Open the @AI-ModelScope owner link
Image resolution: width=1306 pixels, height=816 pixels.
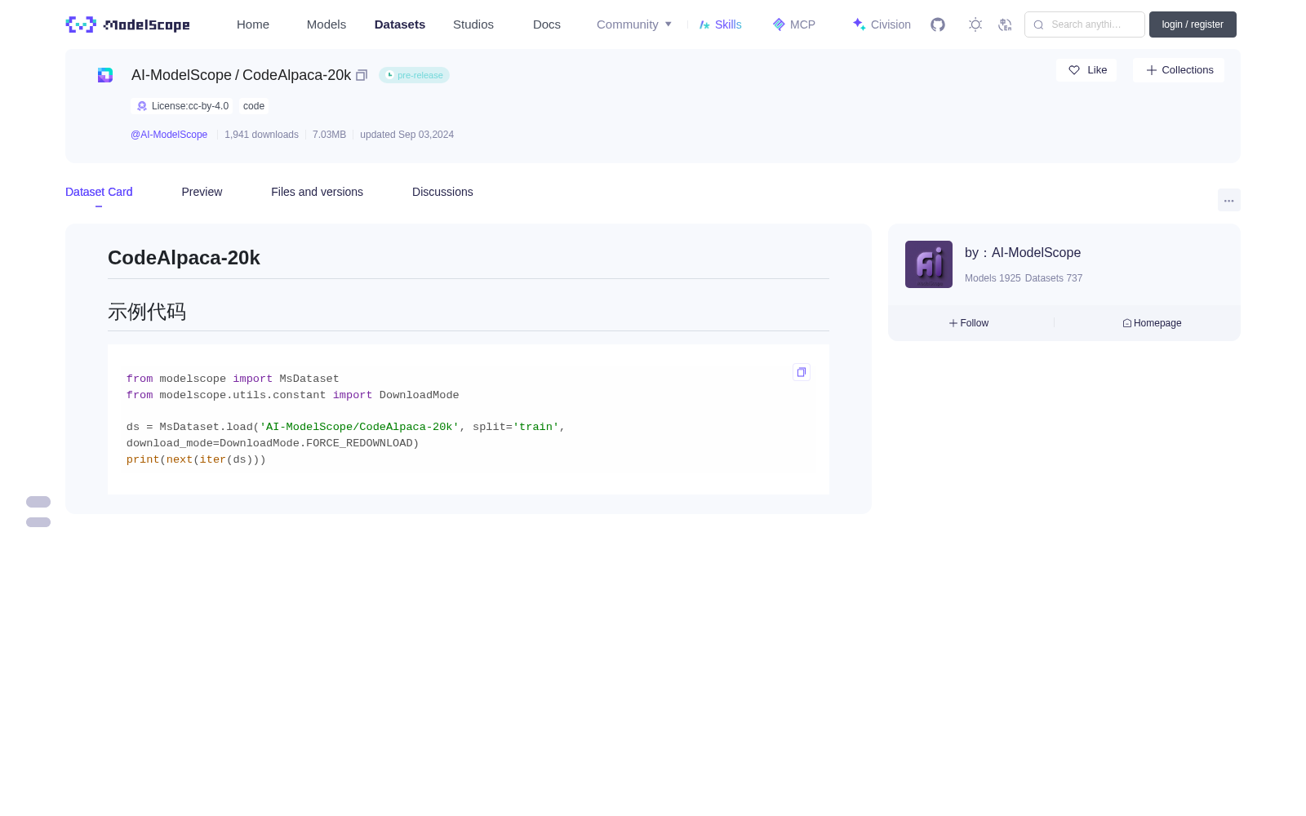tap(169, 135)
